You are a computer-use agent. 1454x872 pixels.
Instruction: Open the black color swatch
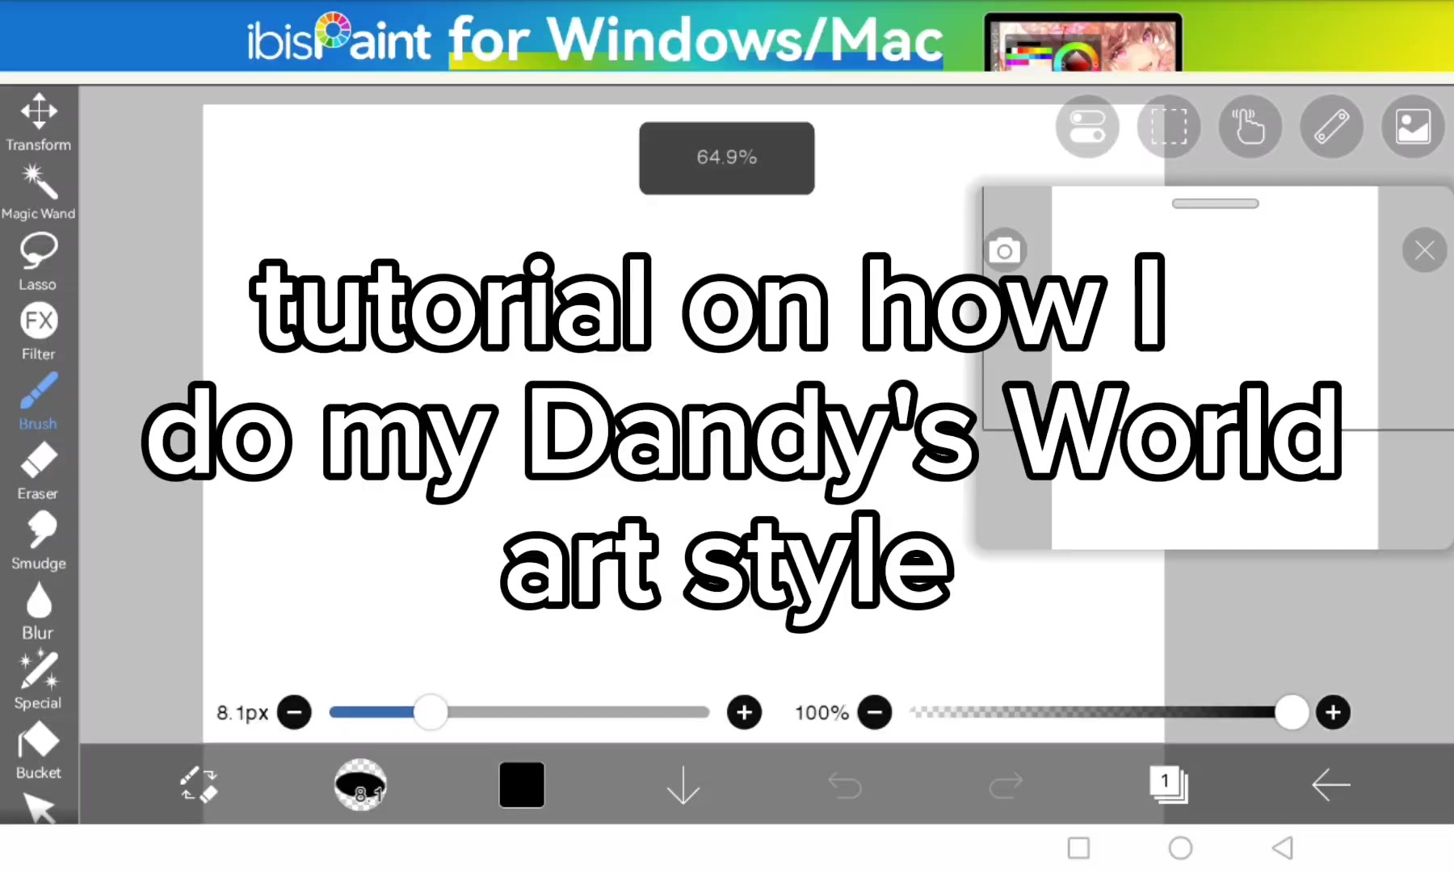tap(522, 785)
